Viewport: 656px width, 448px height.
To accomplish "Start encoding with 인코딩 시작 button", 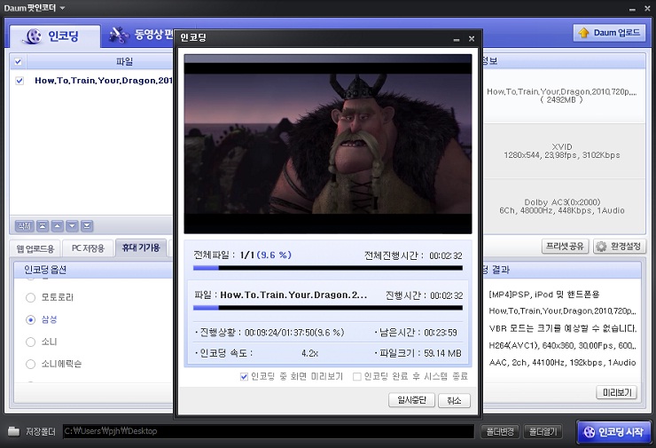I will pyautogui.click(x=613, y=432).
